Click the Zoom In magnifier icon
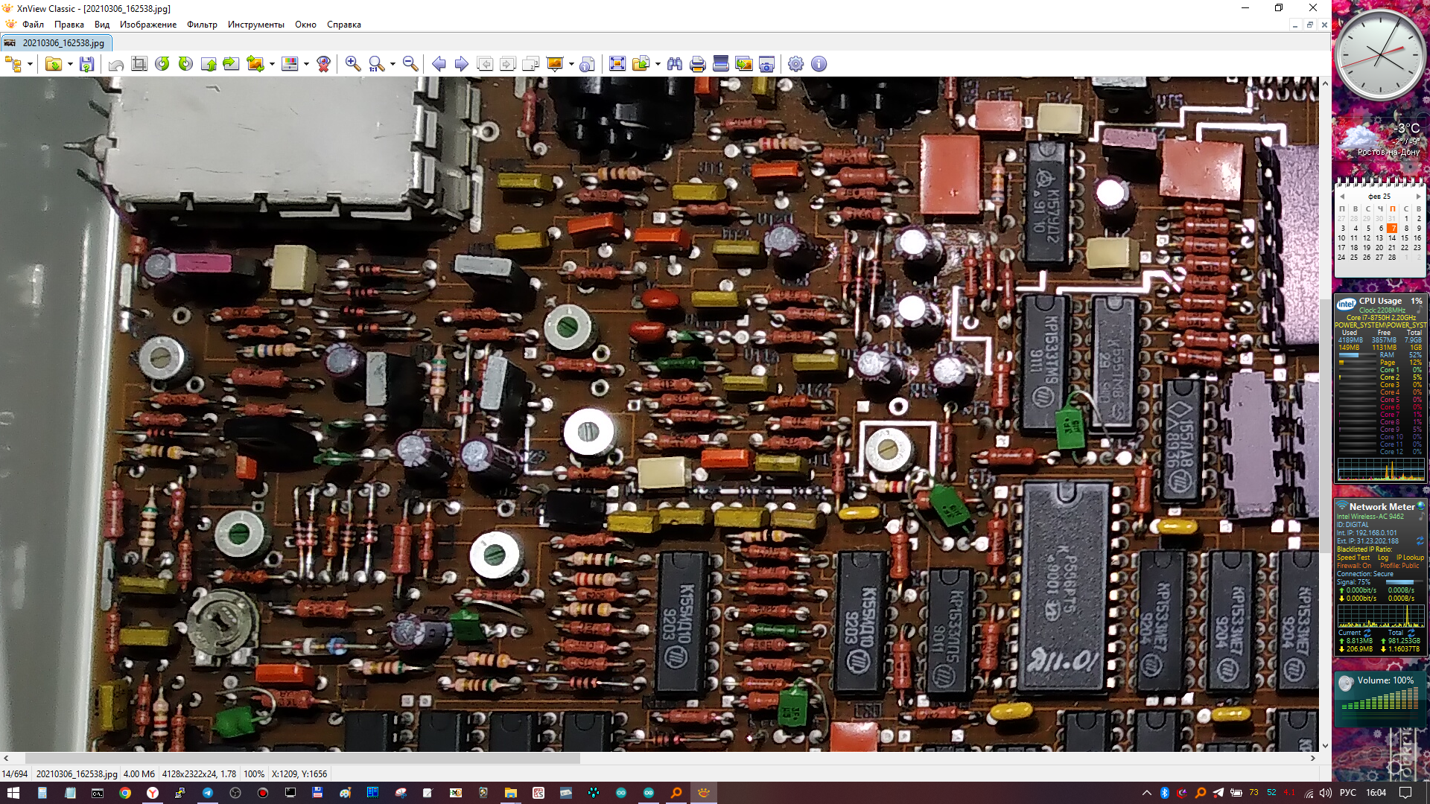 (353, 64)
